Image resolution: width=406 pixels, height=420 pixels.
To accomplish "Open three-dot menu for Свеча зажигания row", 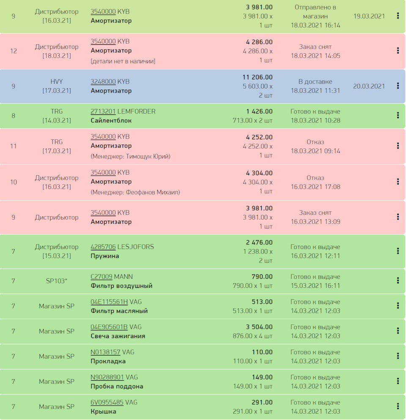I will (398, 331).
